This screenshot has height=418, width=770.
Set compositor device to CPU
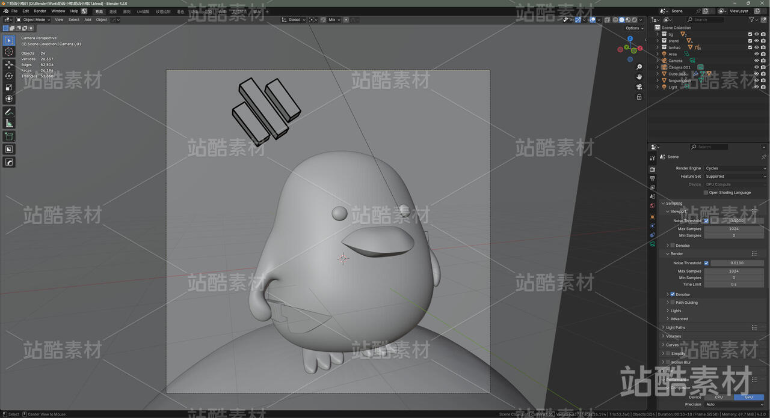[x=719, y=397]
